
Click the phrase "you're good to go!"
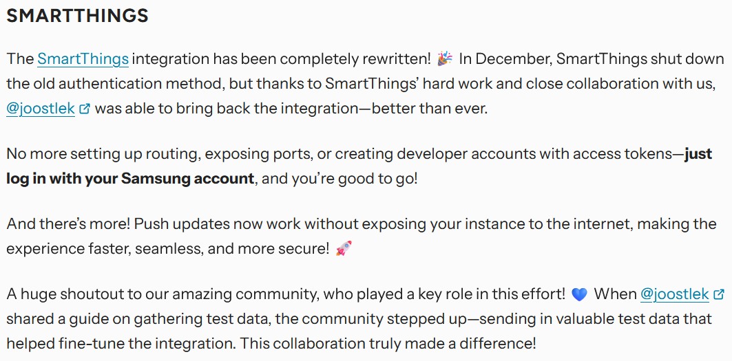tap(355, 179)
